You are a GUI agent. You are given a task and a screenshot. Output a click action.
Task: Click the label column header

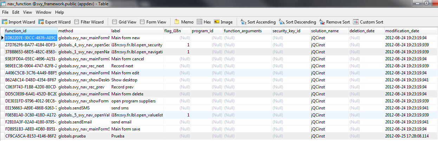pos(137,31)
